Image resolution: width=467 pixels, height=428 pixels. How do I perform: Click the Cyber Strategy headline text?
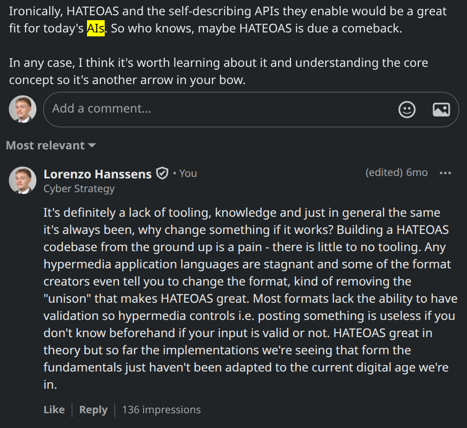(x=79, y=189)
